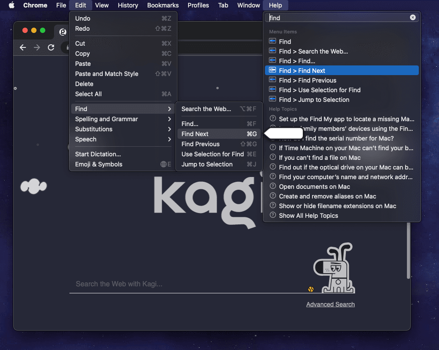The width and height of the screenshot is (439, 350).
Task: Select highlighted 'Find > Find Next' Help result
Action: pyautogui.click(x=342, y=70)
